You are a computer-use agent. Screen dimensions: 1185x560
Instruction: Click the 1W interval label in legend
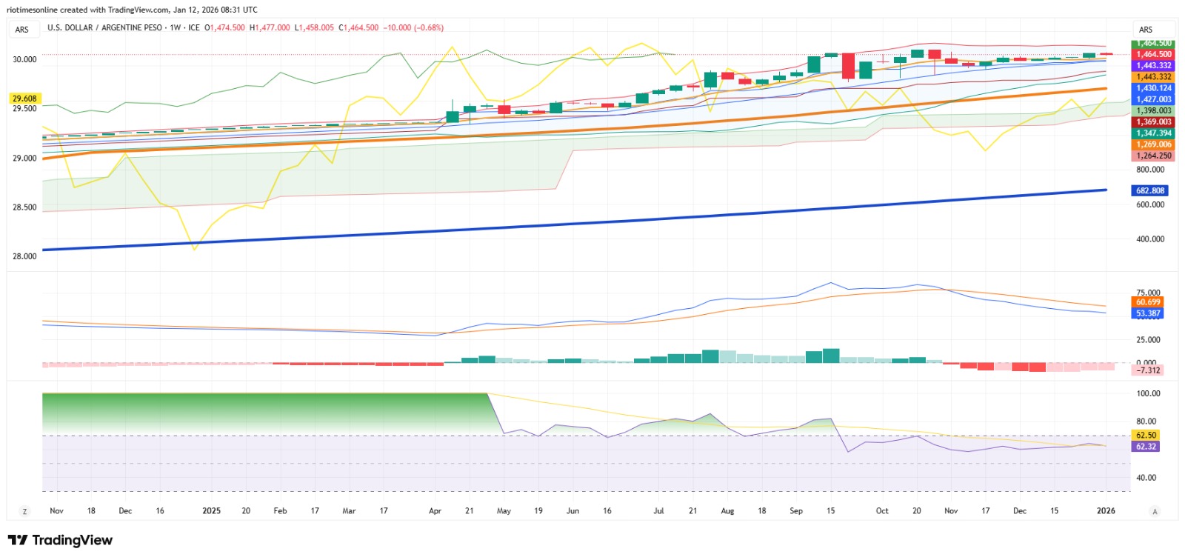[176, 27]
